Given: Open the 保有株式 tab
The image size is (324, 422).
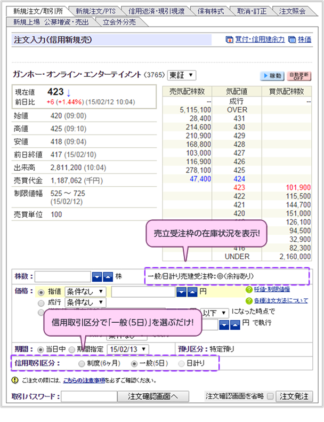Looking at the screenshot, I should pos(210,11).
